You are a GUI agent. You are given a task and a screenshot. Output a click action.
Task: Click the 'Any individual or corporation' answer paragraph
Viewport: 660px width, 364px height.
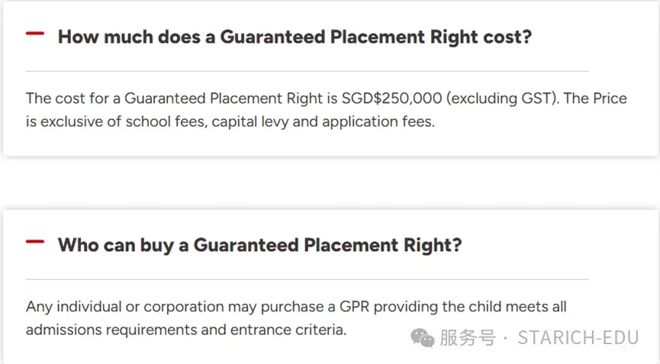point(296,318)
